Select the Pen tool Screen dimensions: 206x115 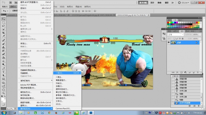3,69
